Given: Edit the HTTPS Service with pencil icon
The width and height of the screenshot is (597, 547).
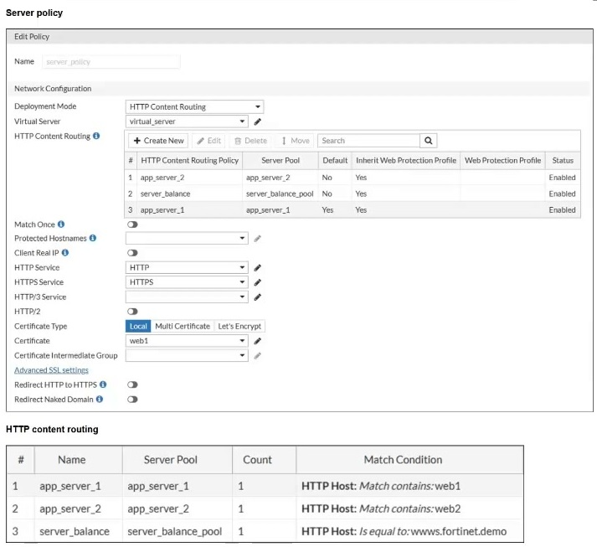Looking at the screenshot, I should coord(257,282).
